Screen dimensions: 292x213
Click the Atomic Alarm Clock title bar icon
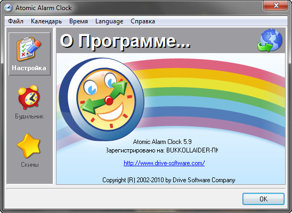8,8
